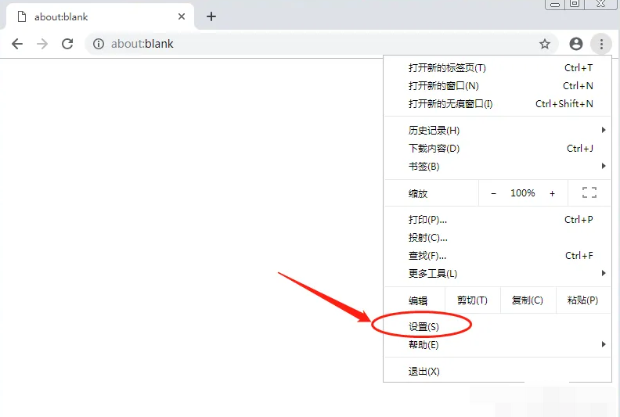The image size is (620, 417).
Task: Click the 剪切(T) cut button
Action: [473, 300]
